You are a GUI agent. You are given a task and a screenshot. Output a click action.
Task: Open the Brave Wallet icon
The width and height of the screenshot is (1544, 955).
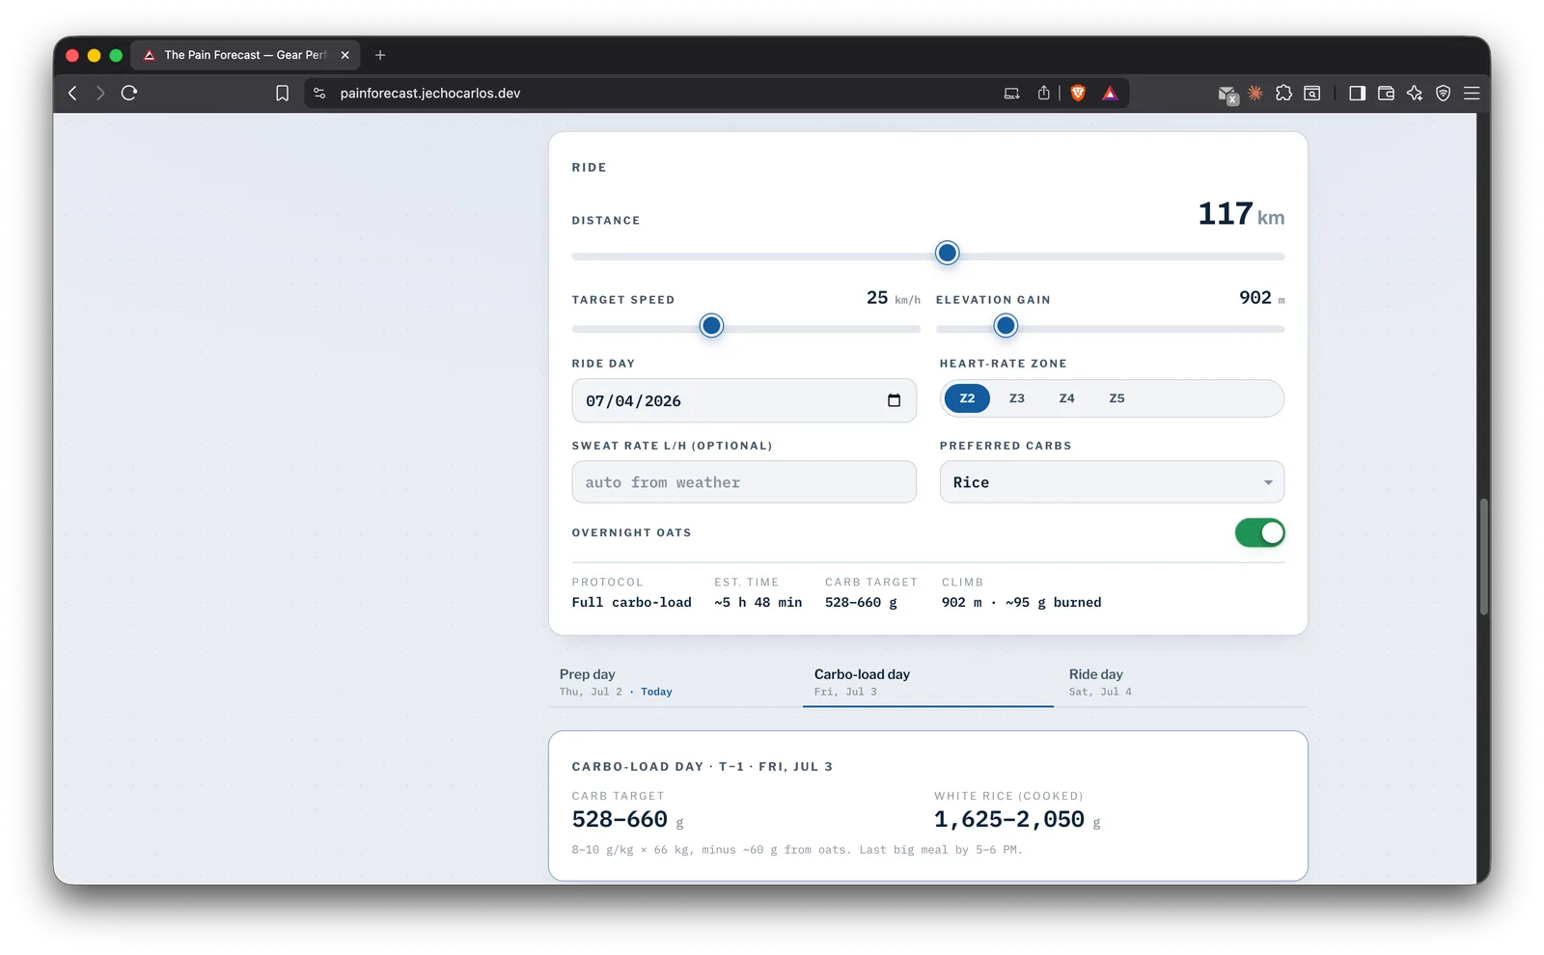pyautogui.click(x=1386, y=94)
